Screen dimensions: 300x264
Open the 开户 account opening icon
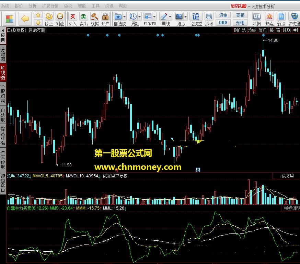(105, 19)
